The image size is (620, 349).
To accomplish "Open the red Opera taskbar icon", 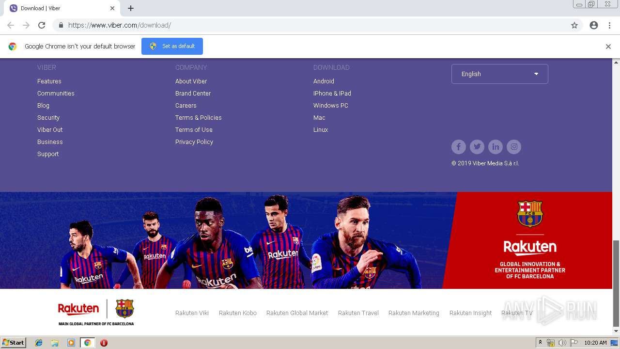I will [x=104, y=343].
